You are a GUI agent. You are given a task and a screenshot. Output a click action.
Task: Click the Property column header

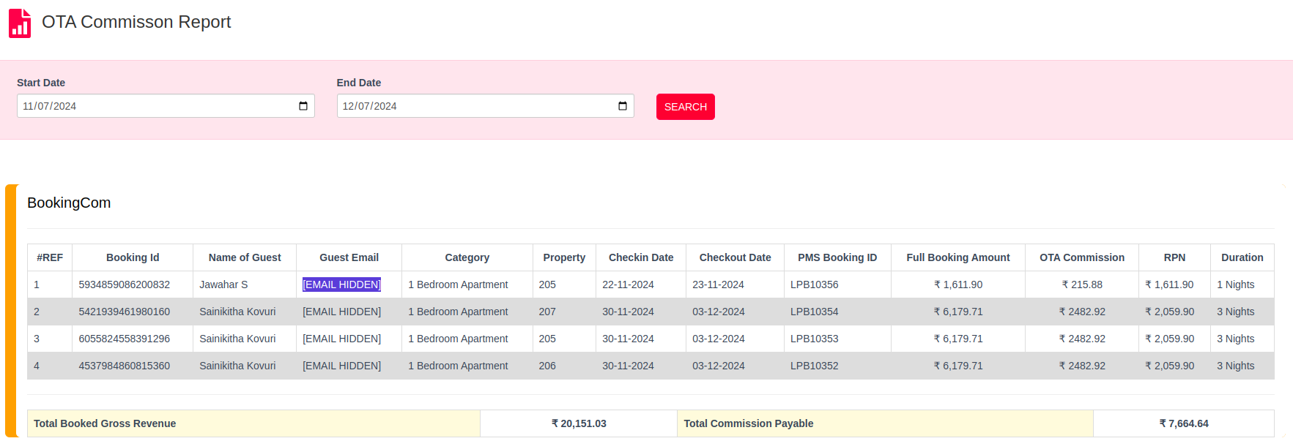pos(564,257)
